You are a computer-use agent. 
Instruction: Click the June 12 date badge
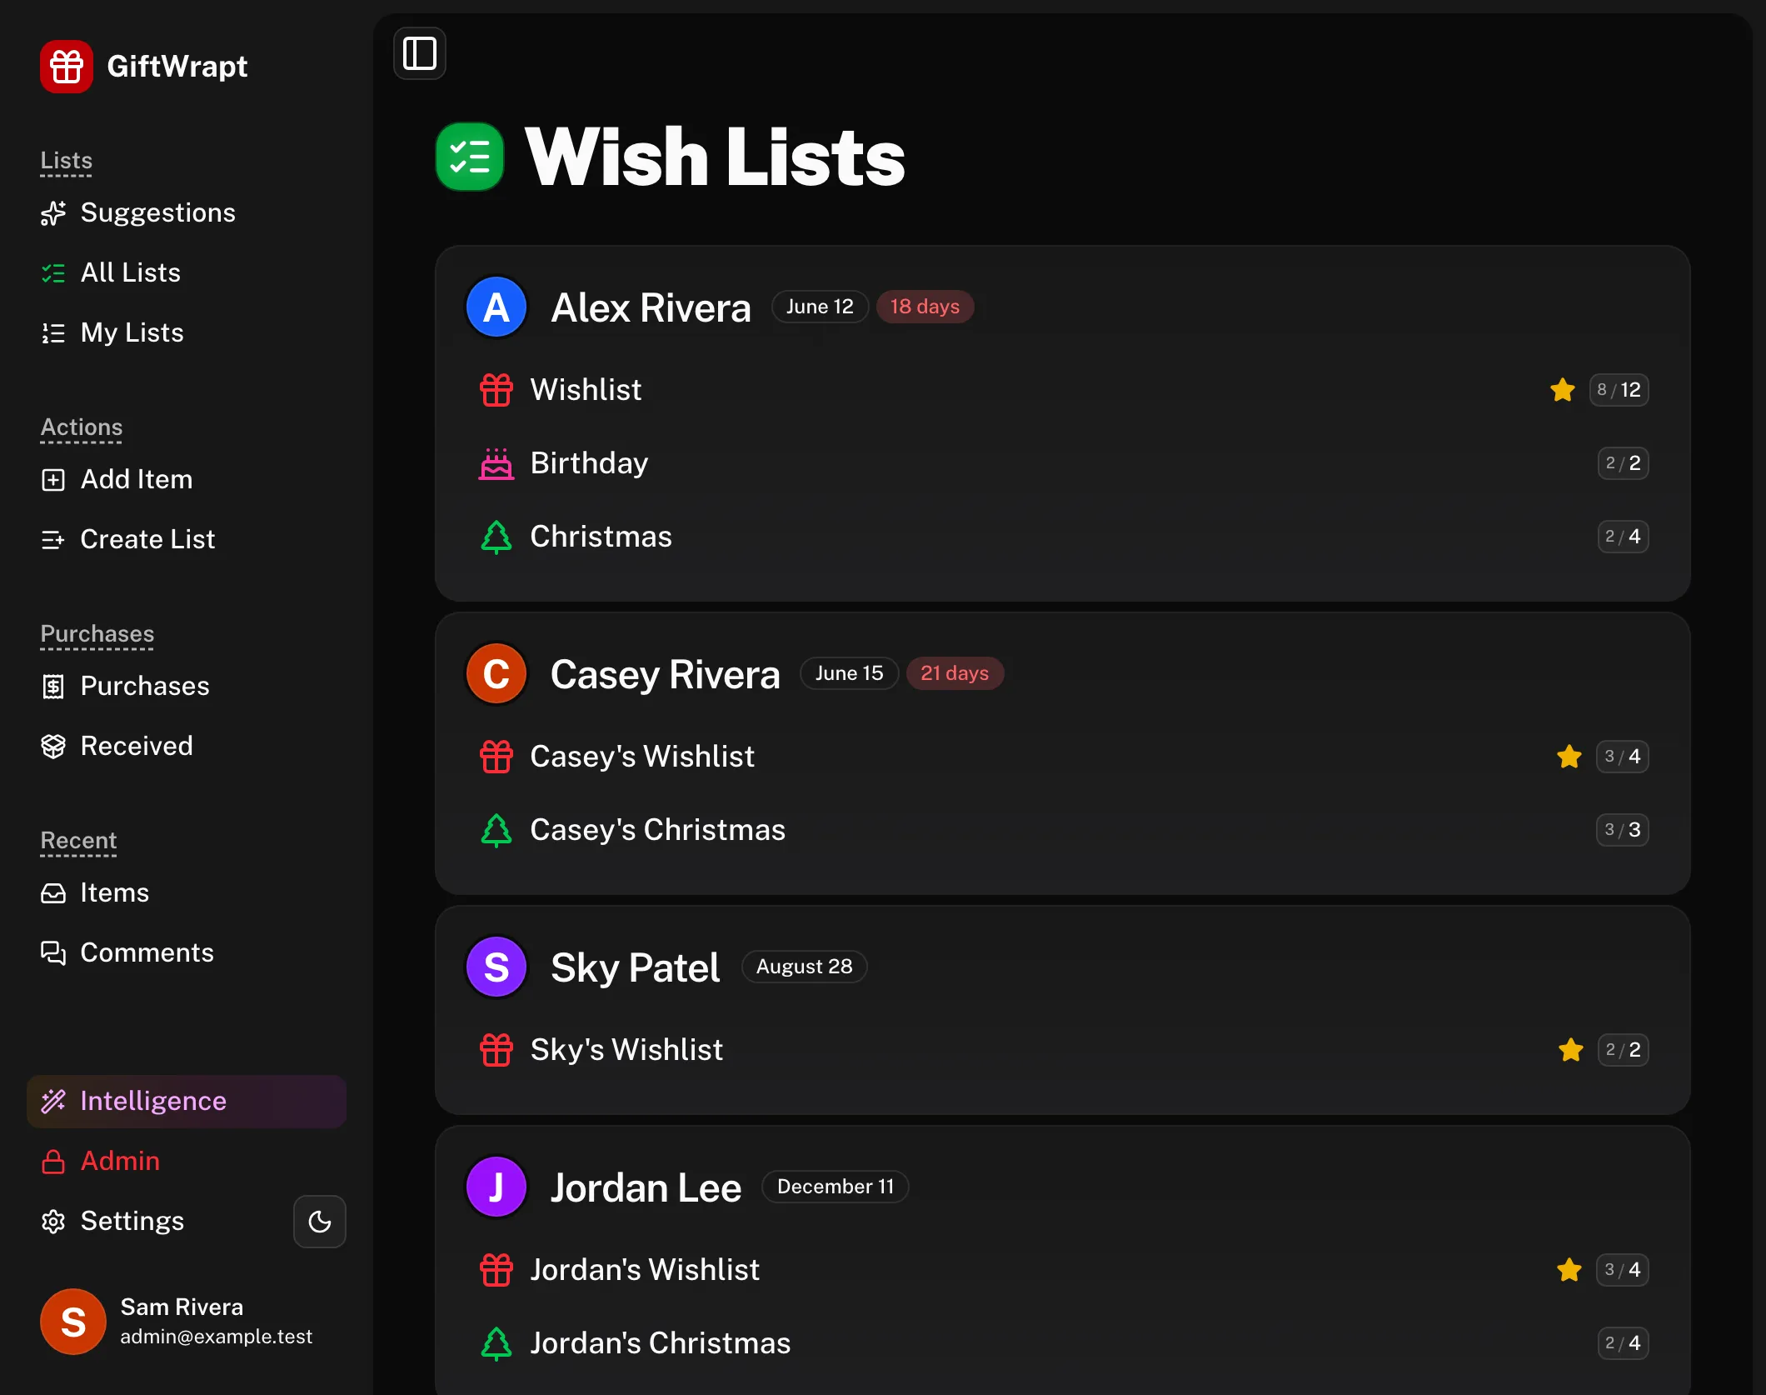point(820,307)
